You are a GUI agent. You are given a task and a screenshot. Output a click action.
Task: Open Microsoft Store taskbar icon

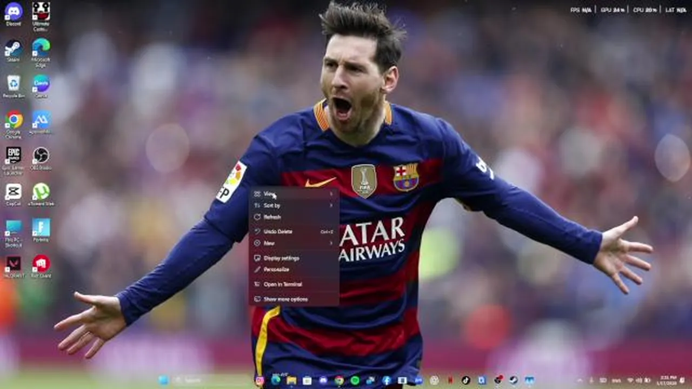pyautogui.click(x=307, y=380)
